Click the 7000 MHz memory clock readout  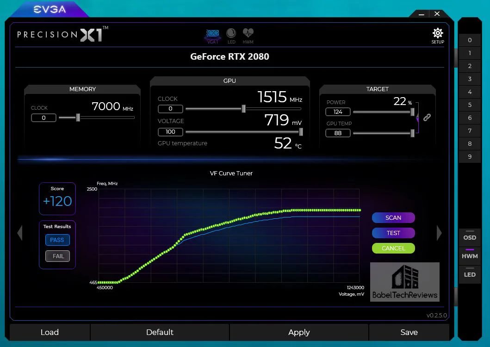(x=112, y=106)
